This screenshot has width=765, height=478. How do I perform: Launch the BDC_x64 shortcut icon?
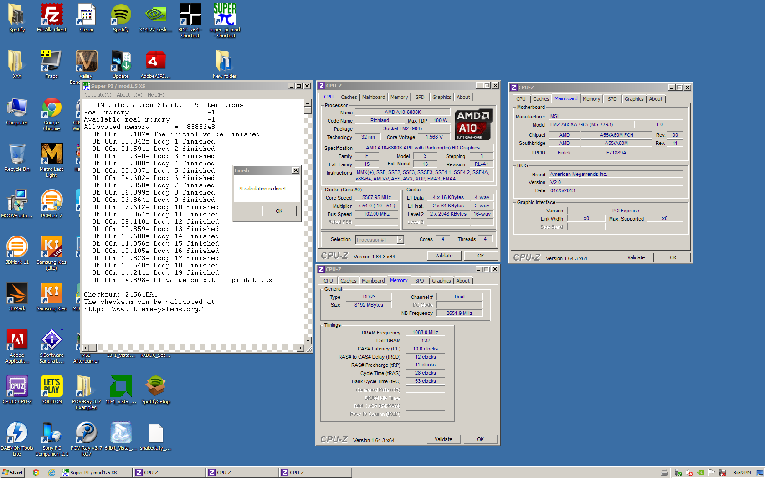(x=190, y=21)
